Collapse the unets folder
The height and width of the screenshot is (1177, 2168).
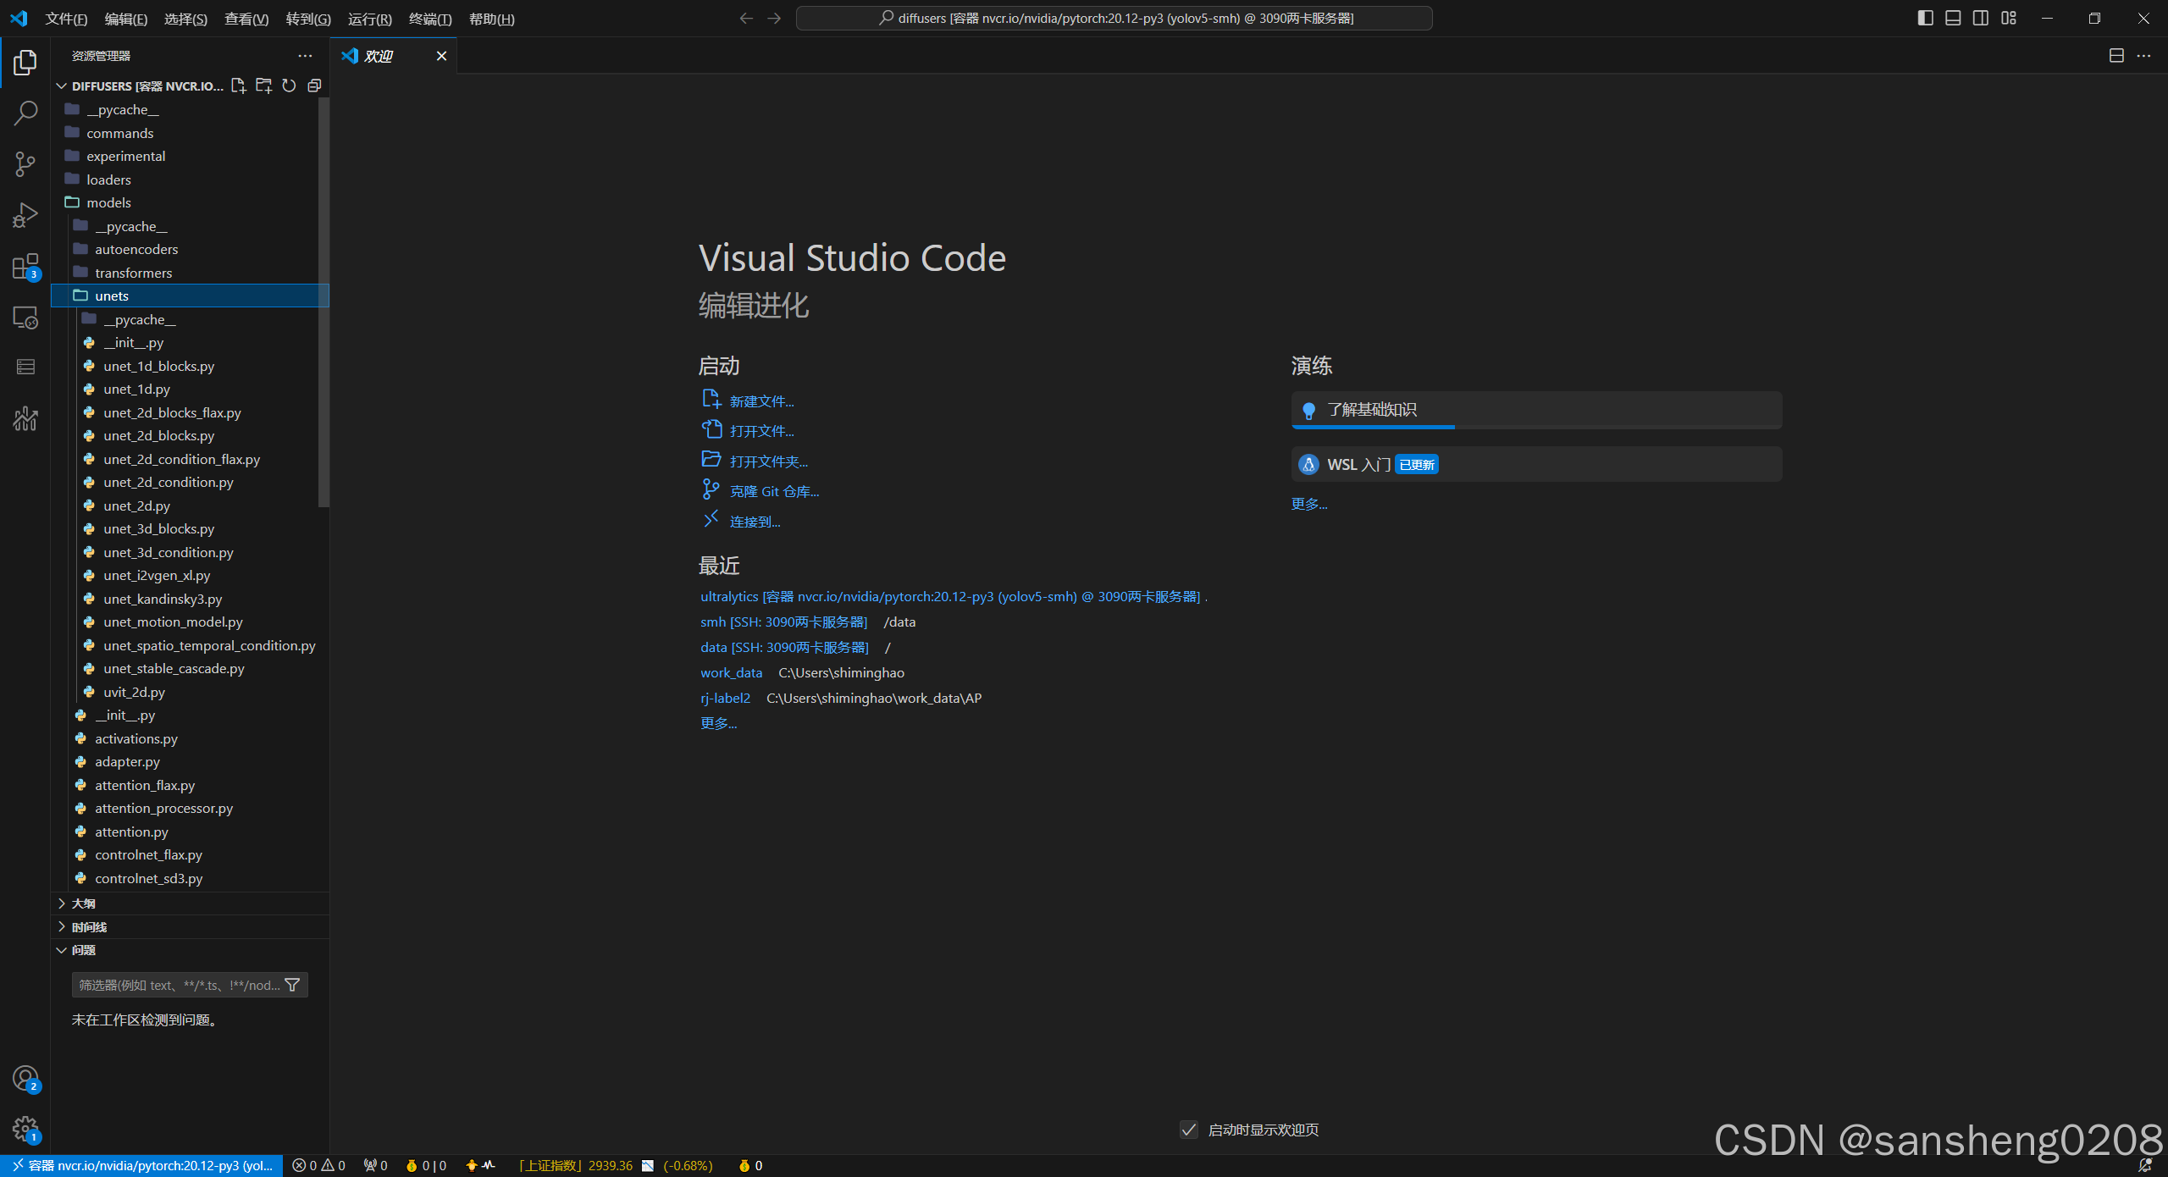pyautogui.click(x=112, y=296)
